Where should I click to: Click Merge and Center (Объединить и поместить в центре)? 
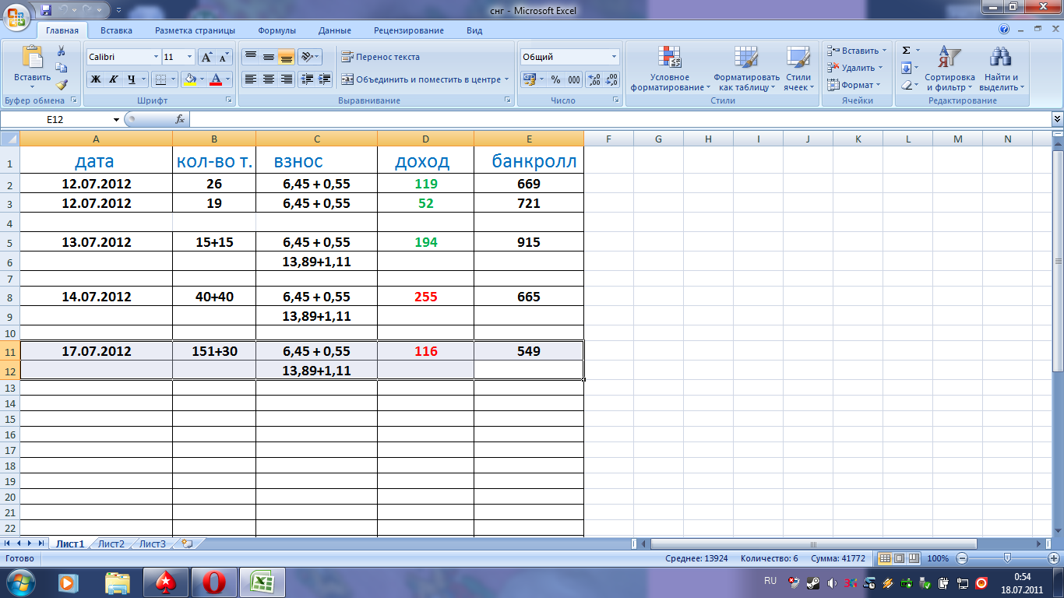click(x=425, y=79)
